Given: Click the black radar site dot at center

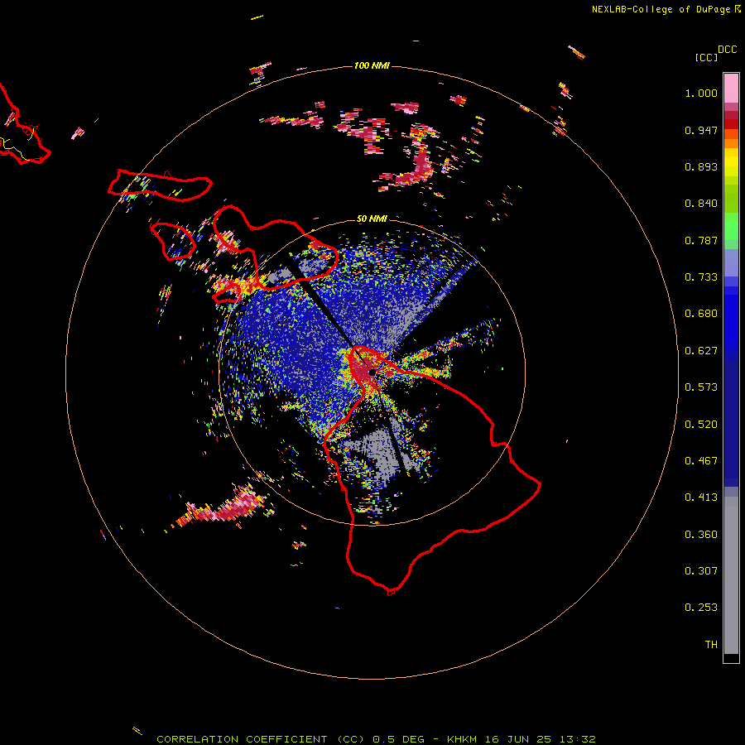Looking at the screenshot, I should click(x=372, y=372).
